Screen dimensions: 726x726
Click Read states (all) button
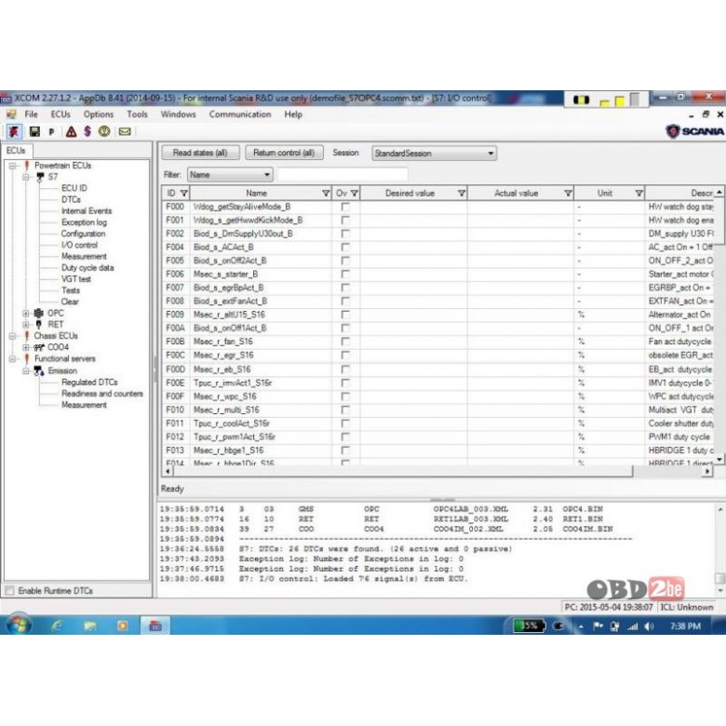click(x=200, y=153)
